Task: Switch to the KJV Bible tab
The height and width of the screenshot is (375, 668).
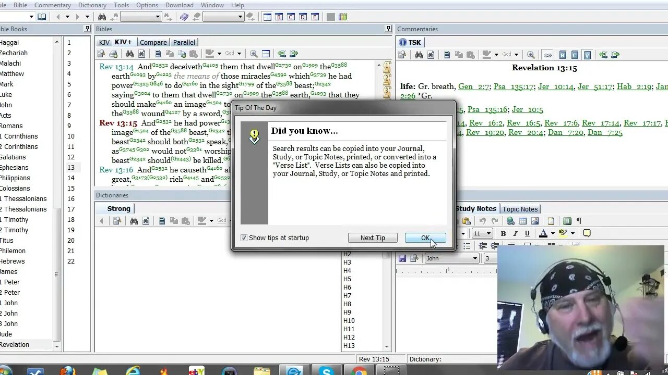Action: tap(104, 43)
